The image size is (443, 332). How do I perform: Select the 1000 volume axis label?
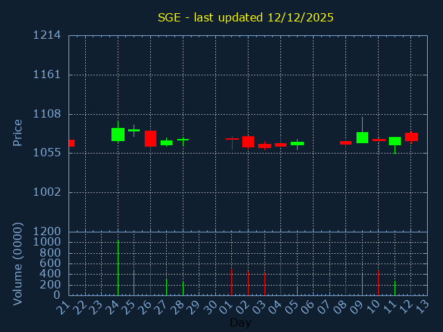coord(46,242)
